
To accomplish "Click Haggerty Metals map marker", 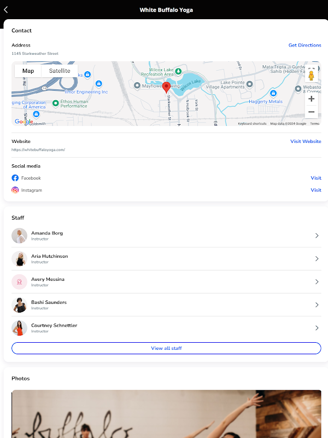I will coord(273,93).
